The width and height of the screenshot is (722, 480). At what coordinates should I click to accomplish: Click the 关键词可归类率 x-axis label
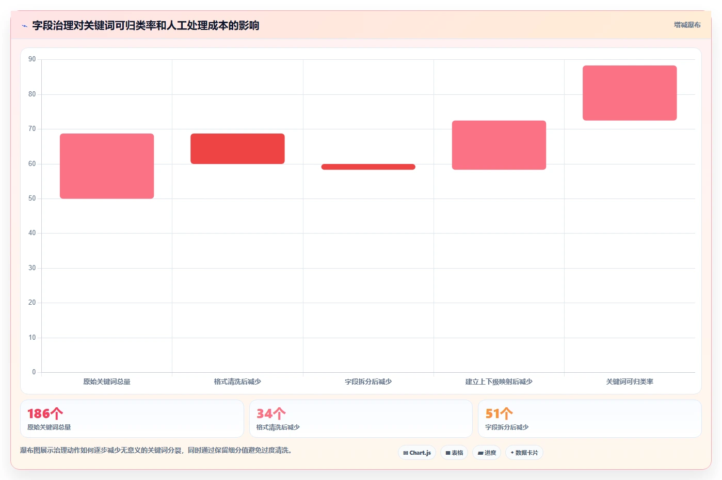[x=630, y=382]
